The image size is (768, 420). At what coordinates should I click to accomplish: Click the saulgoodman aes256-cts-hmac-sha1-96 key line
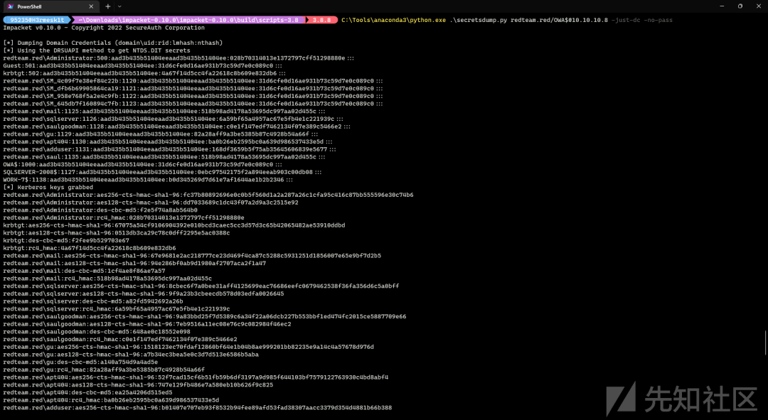coord(205,316)
